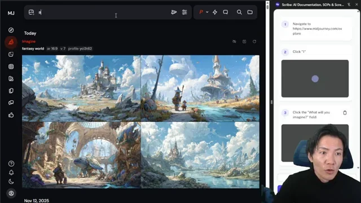Open the folder icon in top bar
Viewport: 361px width, 203px height.
point(250,12)
